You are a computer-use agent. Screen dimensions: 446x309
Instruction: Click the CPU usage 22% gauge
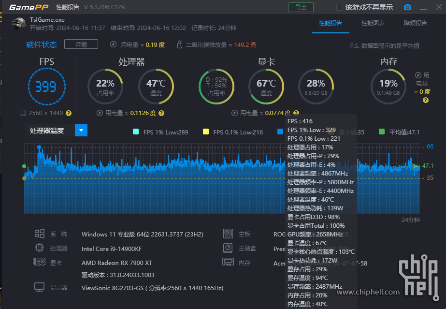click(x=105, y=87)
